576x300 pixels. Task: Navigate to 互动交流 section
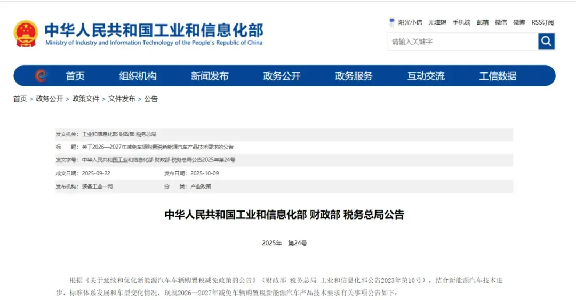426,76
